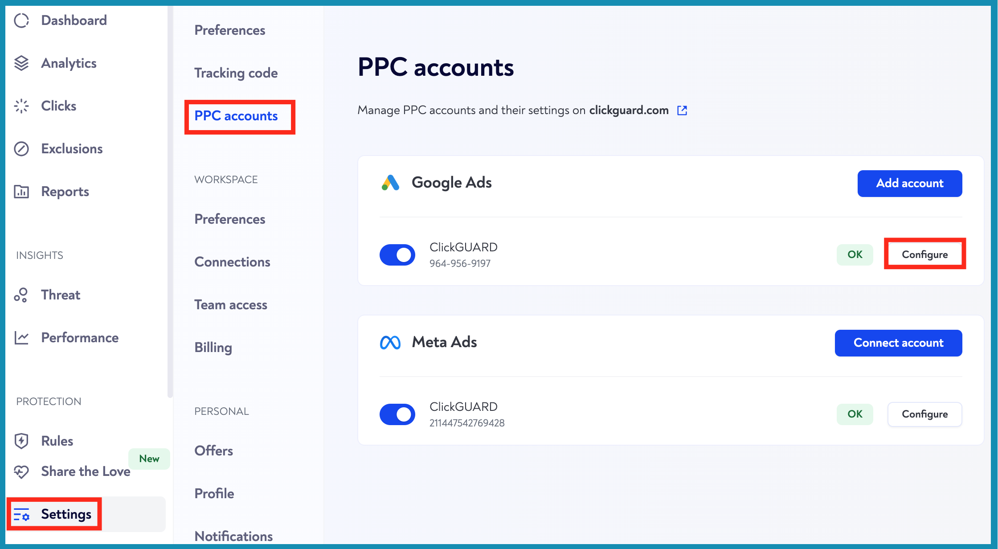The height and width of the screenshot is (549, 998).
Task: Open Team access settings
Action: [x=231, y=305]
